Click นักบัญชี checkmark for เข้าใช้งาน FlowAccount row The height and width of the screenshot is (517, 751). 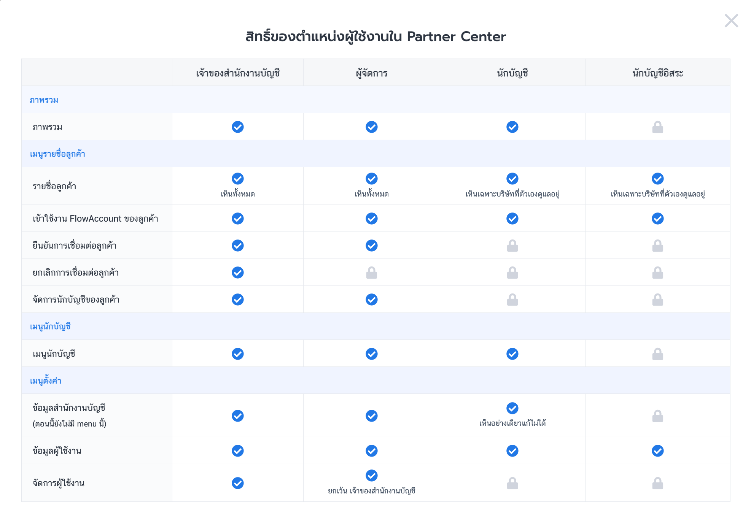[512, 219]
